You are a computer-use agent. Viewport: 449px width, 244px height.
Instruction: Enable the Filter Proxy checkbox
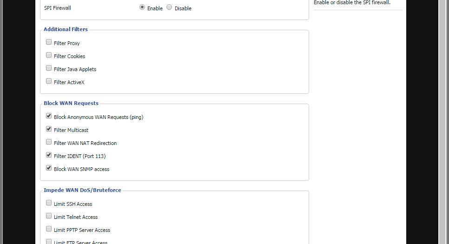click(49, 42)
